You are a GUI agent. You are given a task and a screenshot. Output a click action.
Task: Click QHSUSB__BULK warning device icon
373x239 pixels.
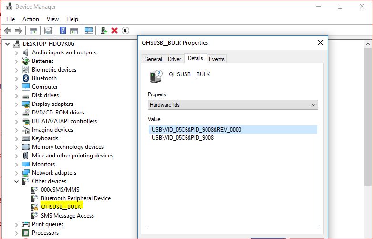point(35,207)
